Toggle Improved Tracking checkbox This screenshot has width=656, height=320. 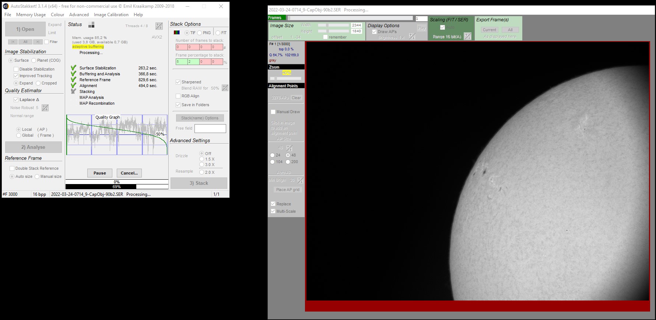click(x=16, y=76)
